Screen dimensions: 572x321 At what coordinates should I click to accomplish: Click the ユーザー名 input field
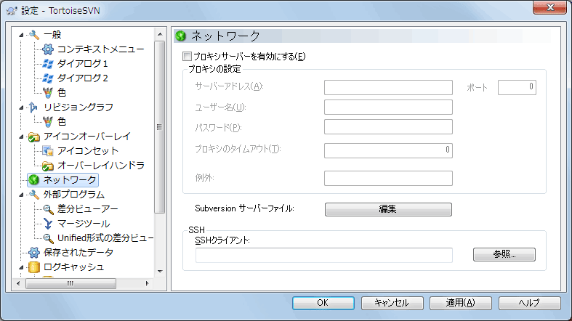click(388, 107)
